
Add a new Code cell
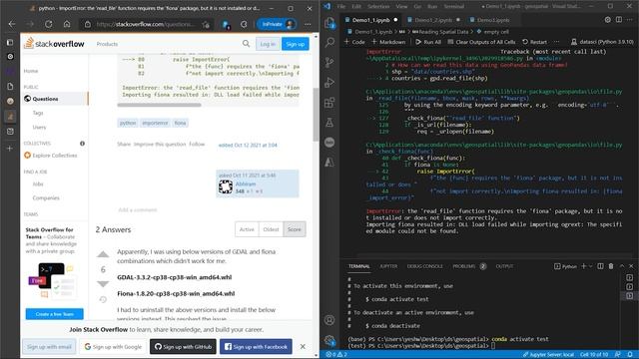pyautogui.click(x=354, y=42)
